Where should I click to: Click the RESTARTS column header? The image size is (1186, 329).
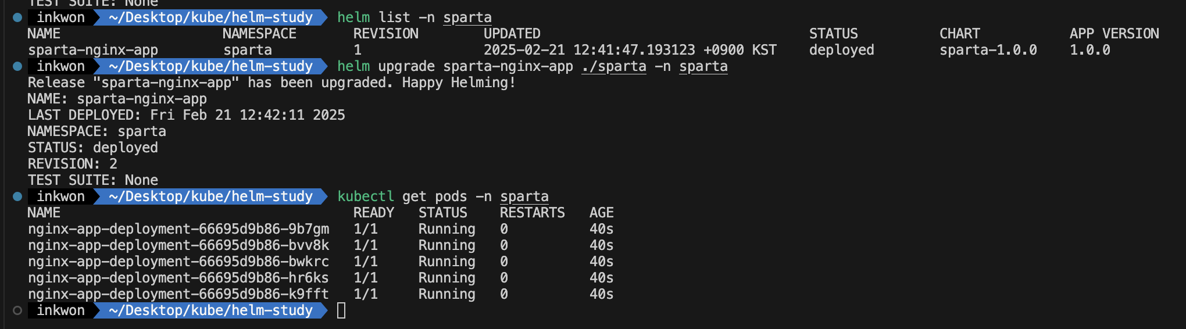coord(533,213)
